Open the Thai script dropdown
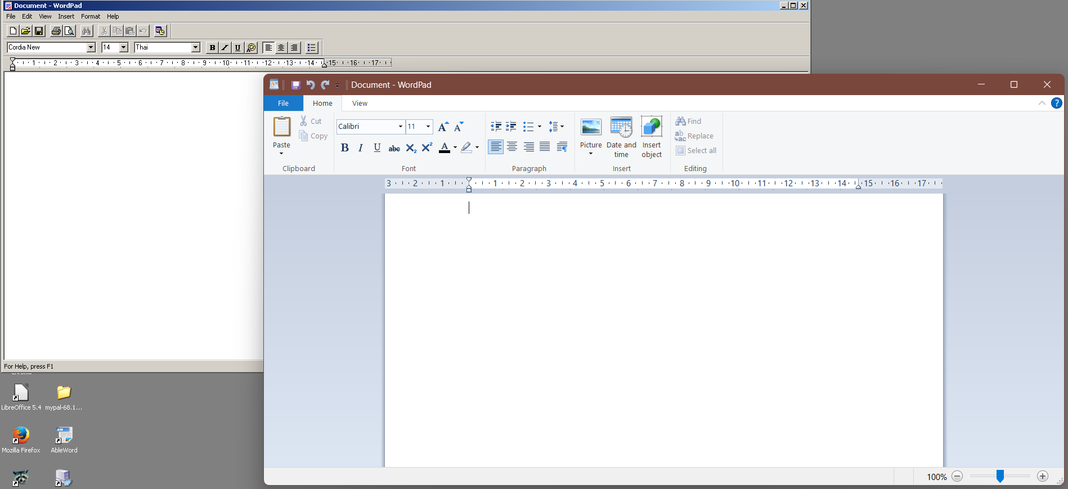 [196, 48]
